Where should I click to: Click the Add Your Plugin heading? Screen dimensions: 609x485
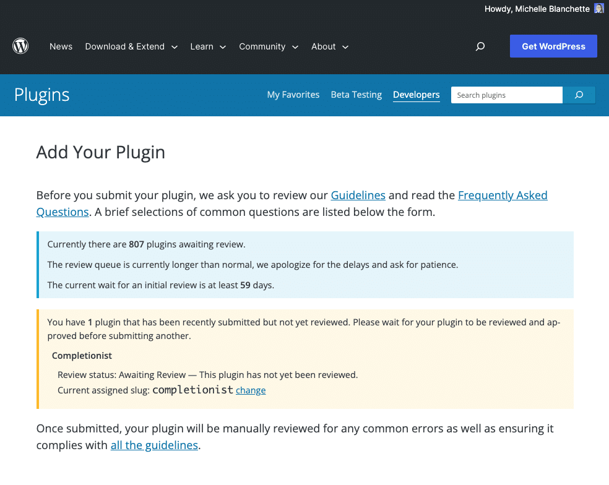click(x=101, y=152)
